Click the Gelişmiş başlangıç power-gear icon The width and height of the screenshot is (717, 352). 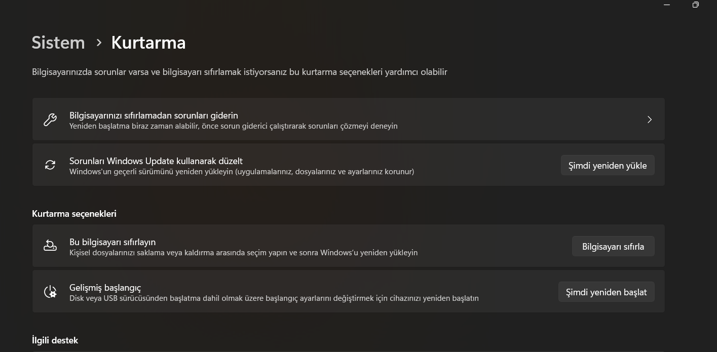(50, 292)
